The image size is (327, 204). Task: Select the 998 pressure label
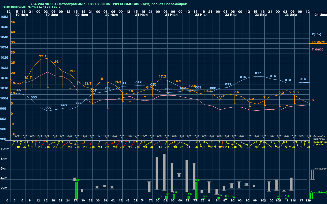64,105
